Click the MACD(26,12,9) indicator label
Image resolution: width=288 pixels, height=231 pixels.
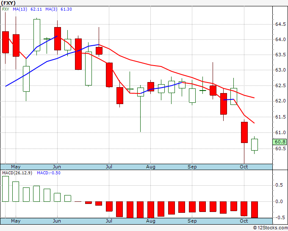17,173
